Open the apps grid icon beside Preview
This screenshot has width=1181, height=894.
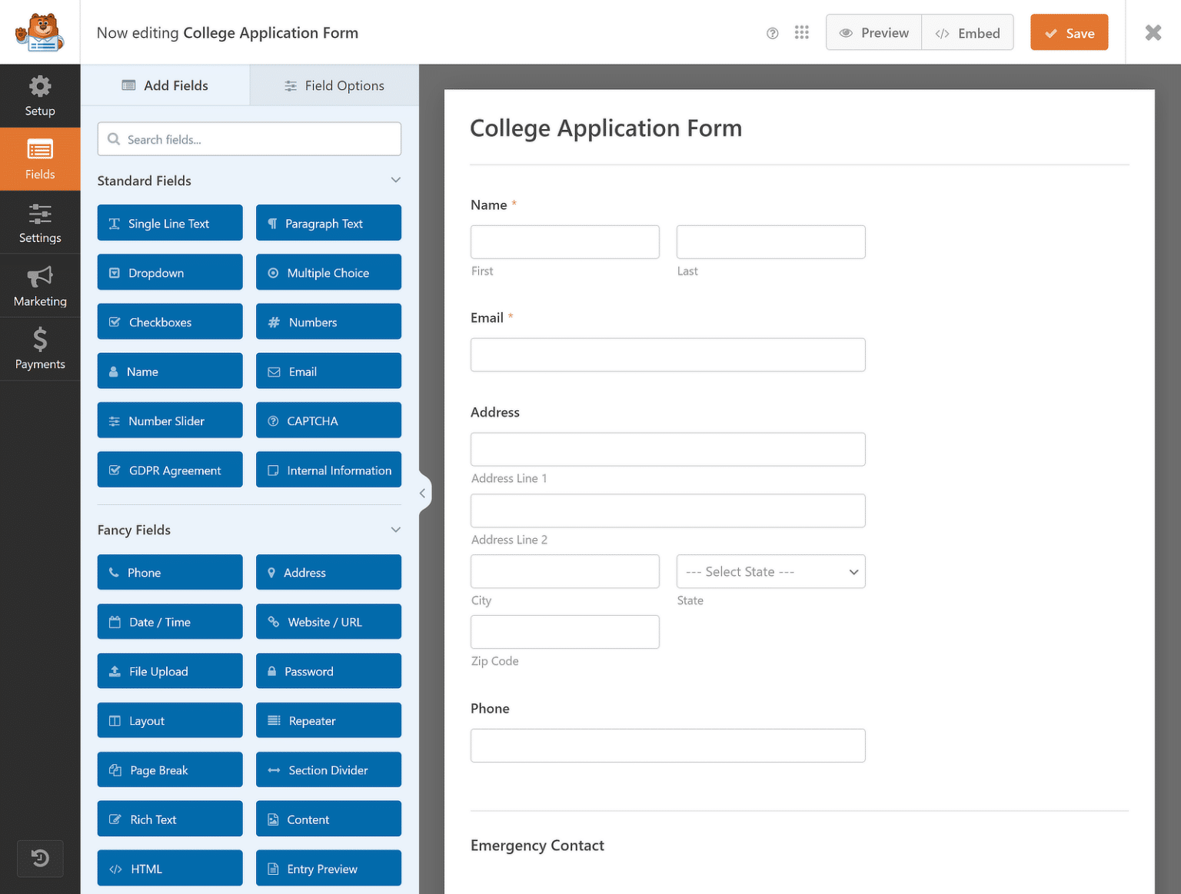(x=802, y=32)
